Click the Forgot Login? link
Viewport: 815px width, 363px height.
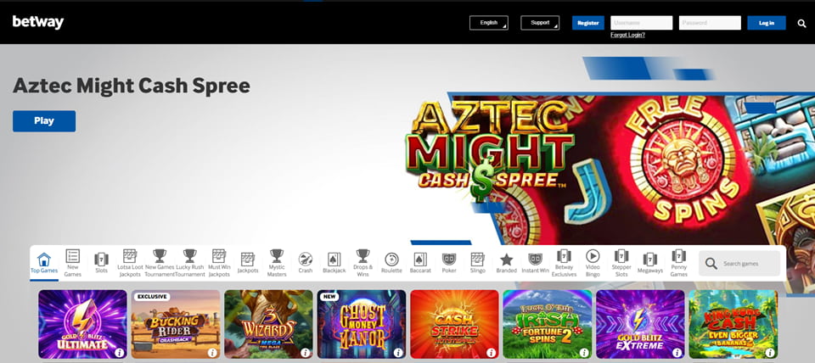pyautogui.click(x=627, y=35)
